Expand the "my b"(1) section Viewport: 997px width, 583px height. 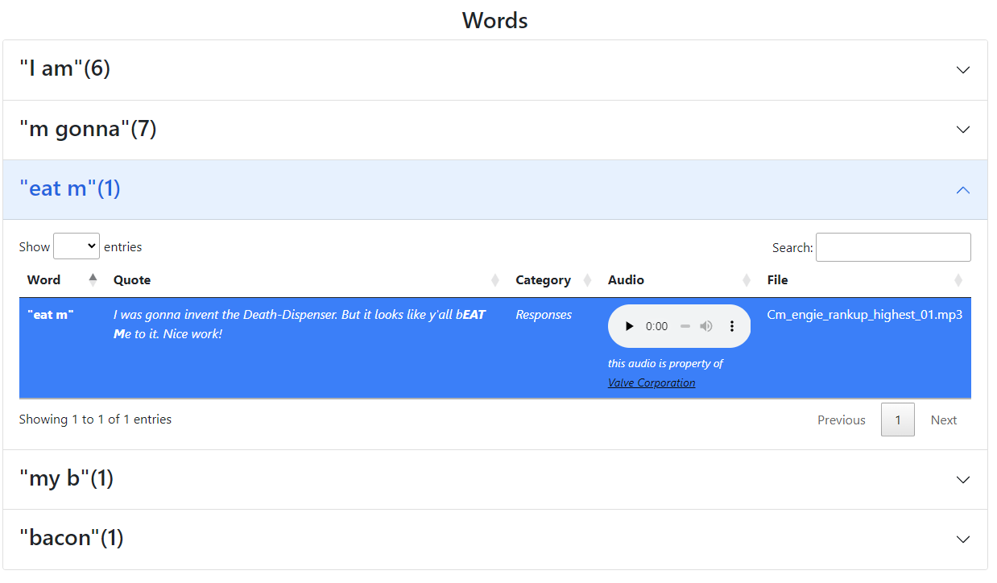(494, 479)
